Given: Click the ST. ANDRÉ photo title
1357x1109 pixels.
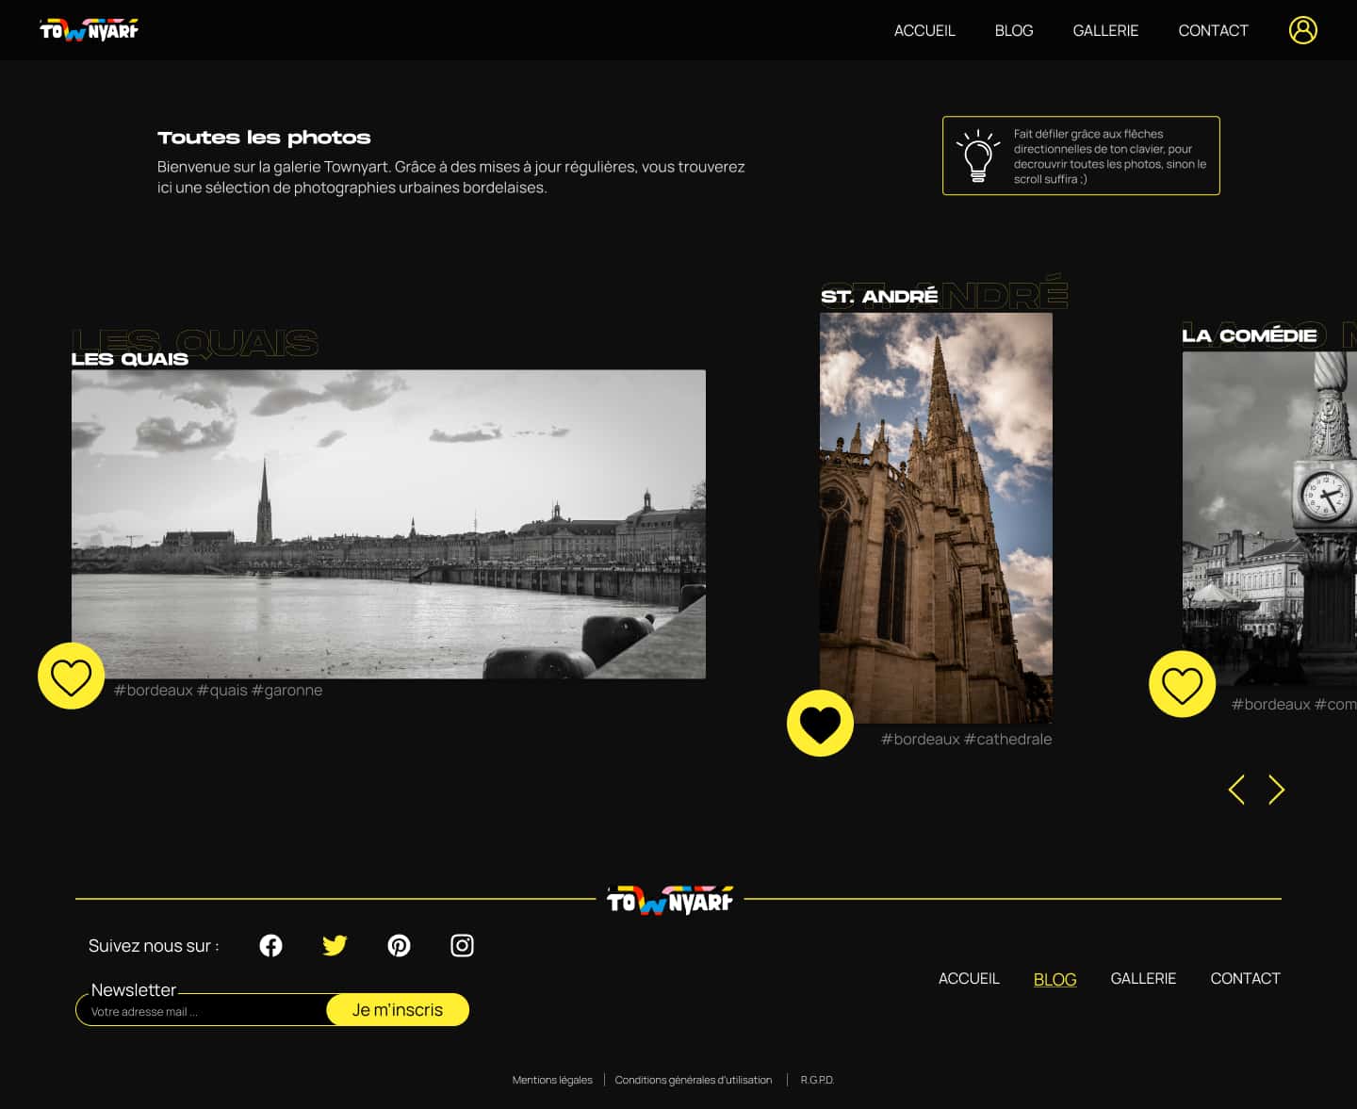Looking at the screenshot, I should [879, 297].
